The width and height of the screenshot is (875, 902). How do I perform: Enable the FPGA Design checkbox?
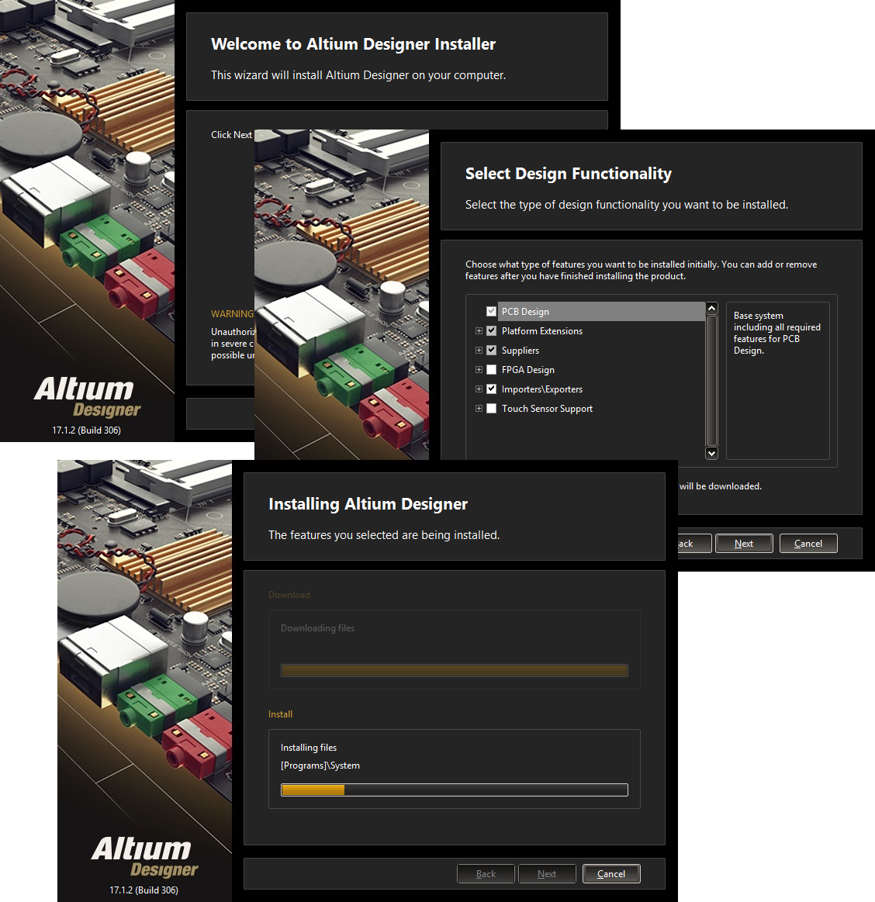point(491,370)
